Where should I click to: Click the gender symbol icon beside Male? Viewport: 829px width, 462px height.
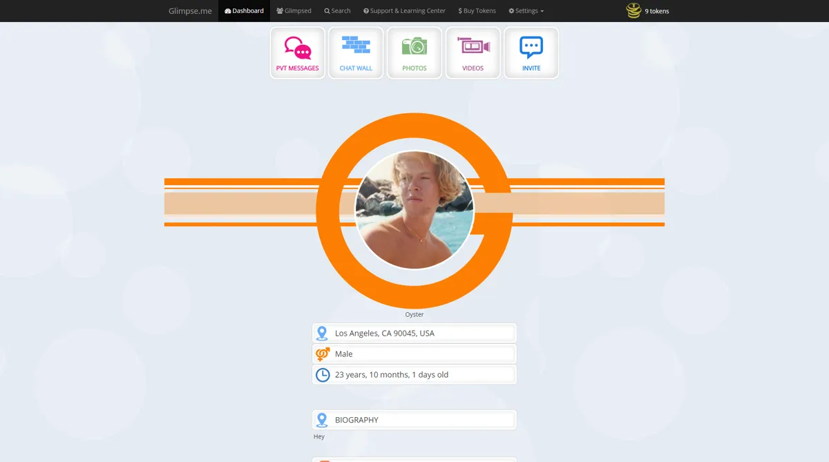tap(323, 354)
